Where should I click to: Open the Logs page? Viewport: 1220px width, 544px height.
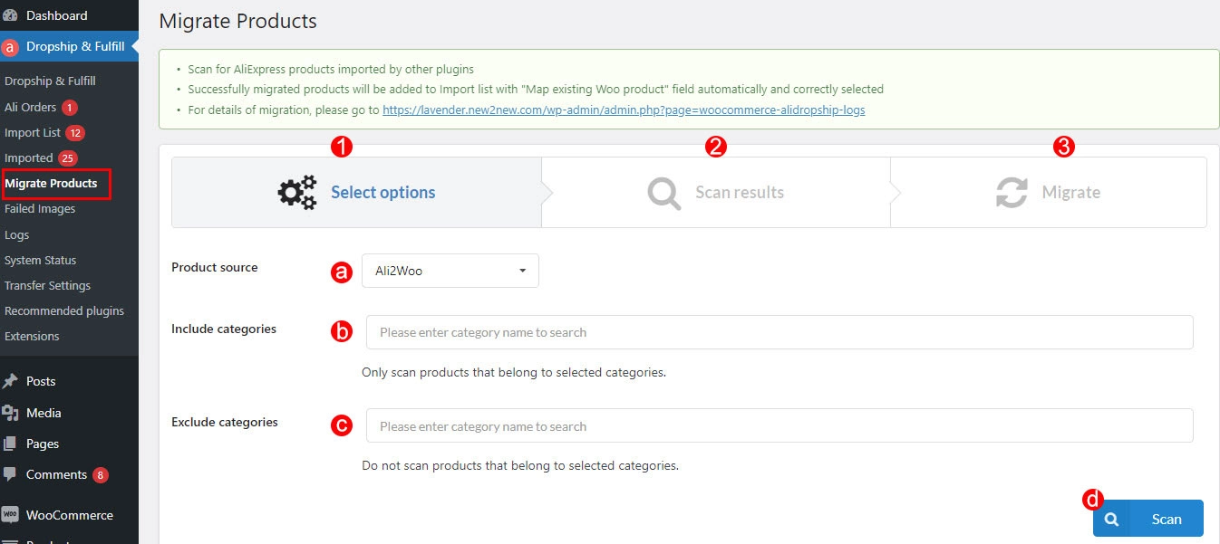pyautogui.click(x=16, y=234)
